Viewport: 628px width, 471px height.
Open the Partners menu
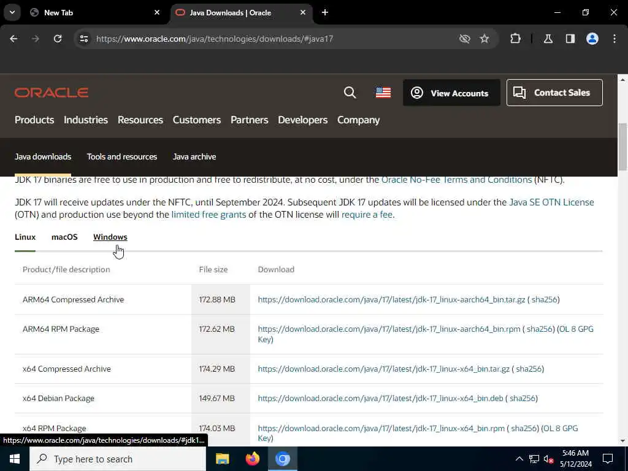point(249,120)
